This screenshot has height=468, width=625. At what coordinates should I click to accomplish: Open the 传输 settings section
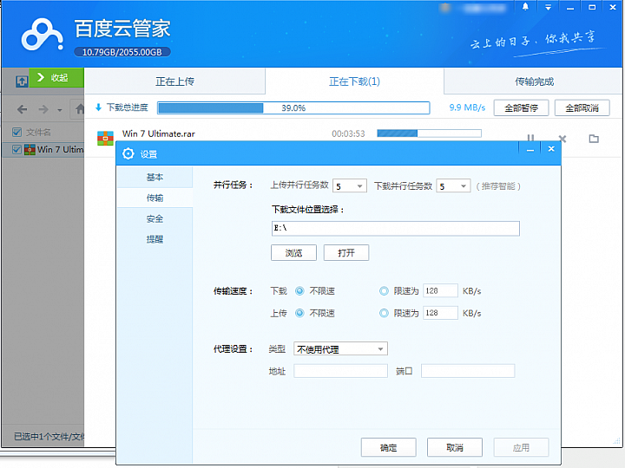pyautogui.click(x=155, y=198)
